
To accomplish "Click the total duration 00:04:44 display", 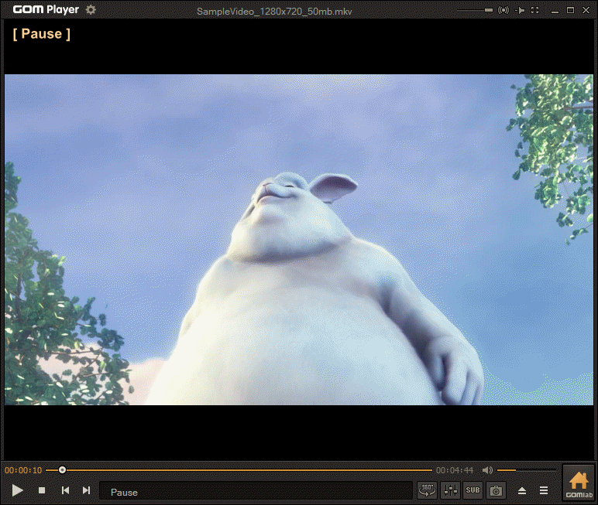I will (455, 470).
